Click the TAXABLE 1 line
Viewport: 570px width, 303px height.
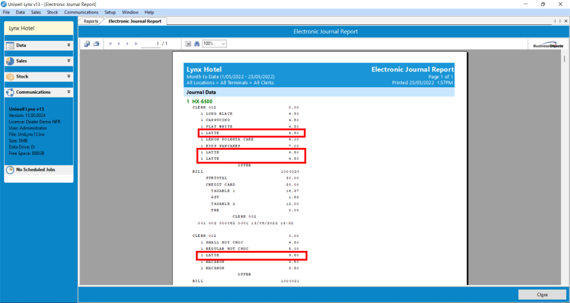255,191
